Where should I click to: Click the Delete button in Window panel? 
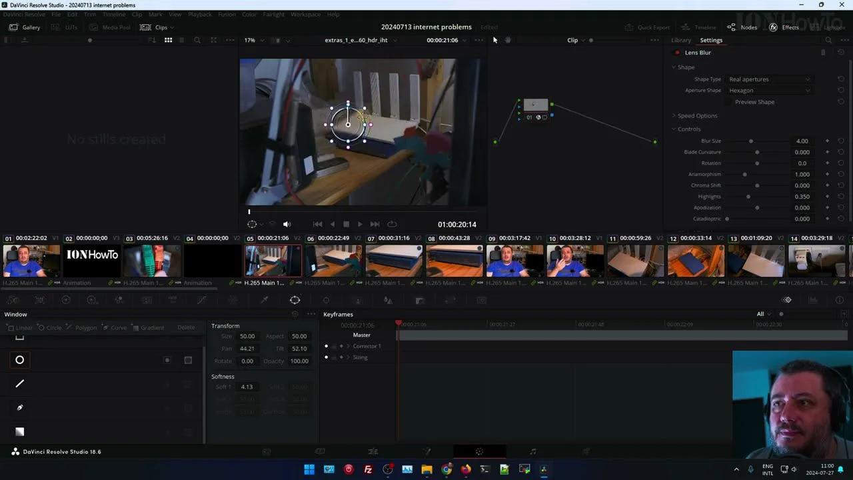(x=186, y=327)
